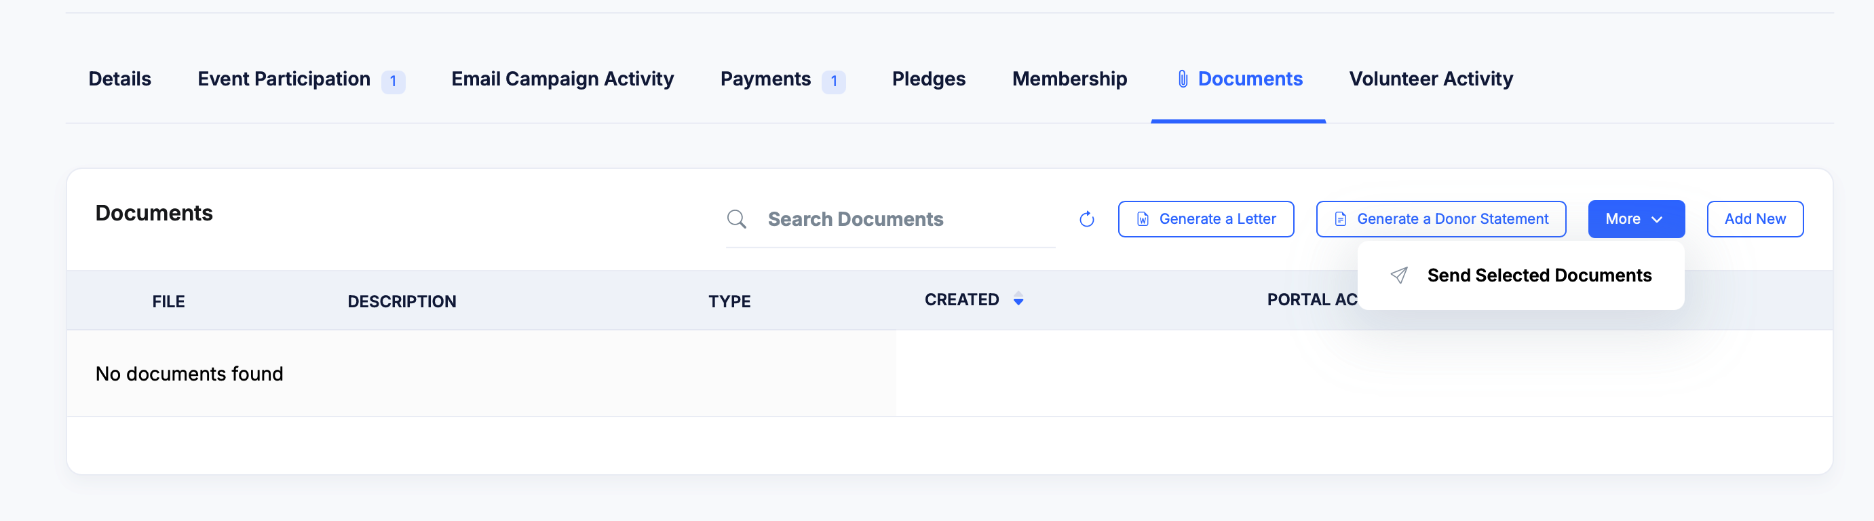This screenshot has height=521, width=1874.
Task: Click the Payments count badge
Action: pos(833,81)
